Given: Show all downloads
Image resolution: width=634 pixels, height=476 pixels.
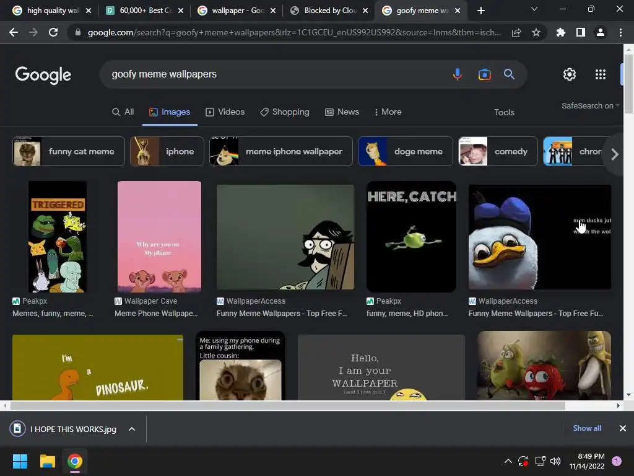Looking at the screenshot, I should pos(587,428).
